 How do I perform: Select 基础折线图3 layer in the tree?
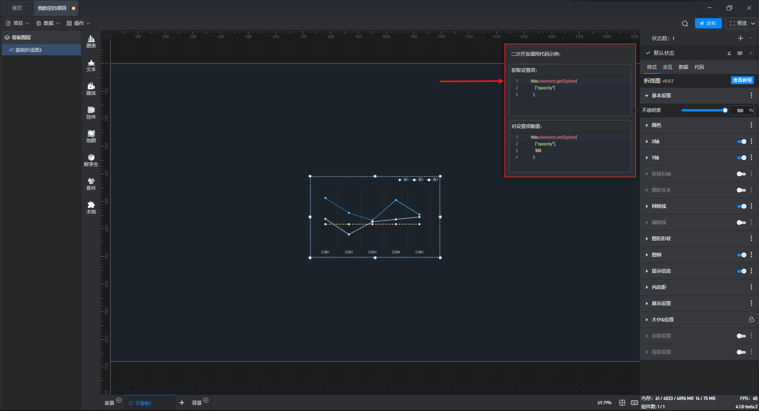42,50
